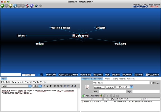This screenshot has height=112, width=161.
Task: Click the ellipsis button in breadcrumb bar
Action: (x=41, y=75)
